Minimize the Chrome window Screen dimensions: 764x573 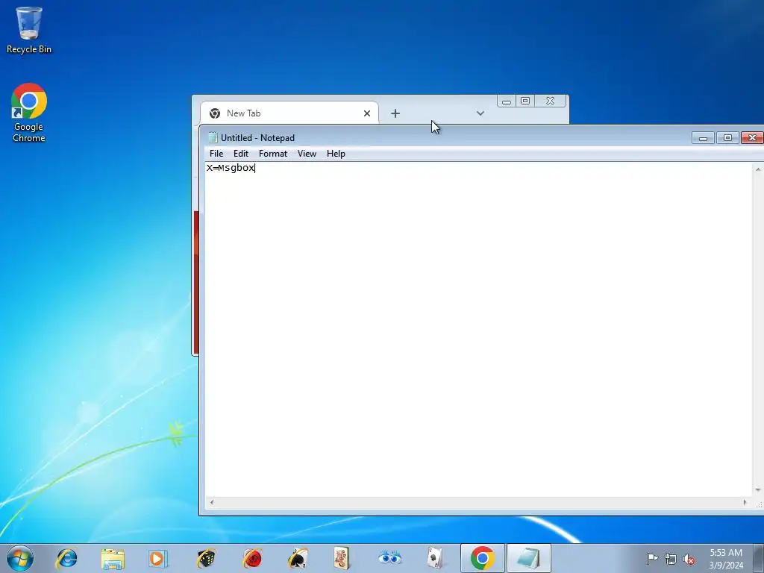tap(507, 101)
